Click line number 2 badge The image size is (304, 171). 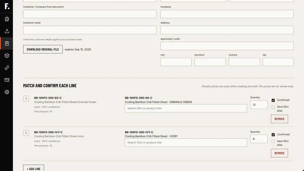[x=26, y=133]
